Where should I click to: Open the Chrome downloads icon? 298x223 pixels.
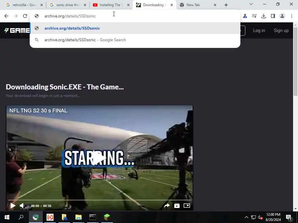pyautogui.click(x=263, y=16)
